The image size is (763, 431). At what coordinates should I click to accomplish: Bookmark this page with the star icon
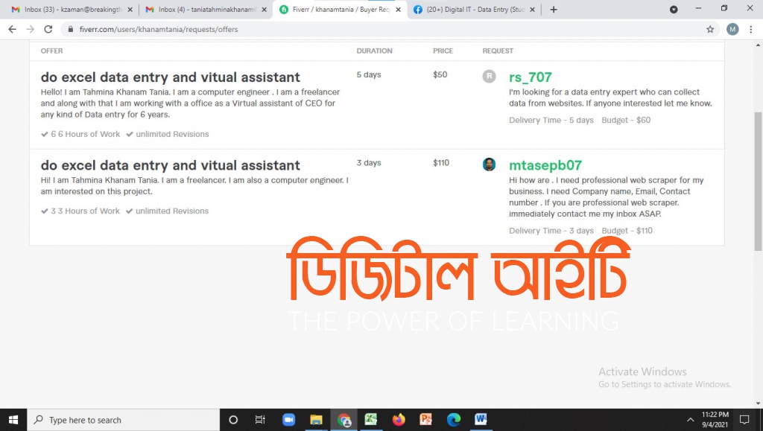710,29
